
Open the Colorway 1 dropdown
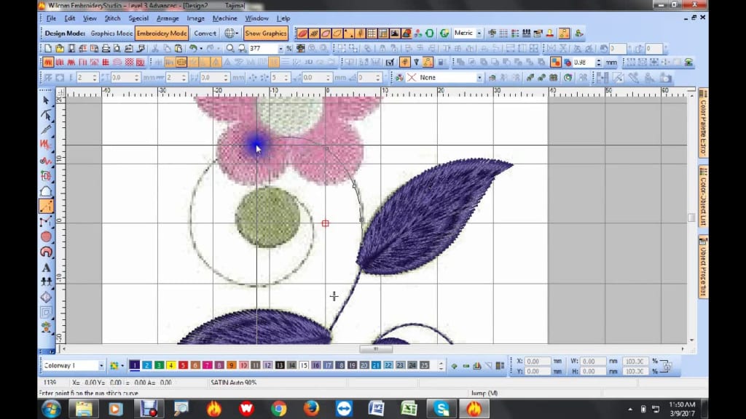(101, 365)
